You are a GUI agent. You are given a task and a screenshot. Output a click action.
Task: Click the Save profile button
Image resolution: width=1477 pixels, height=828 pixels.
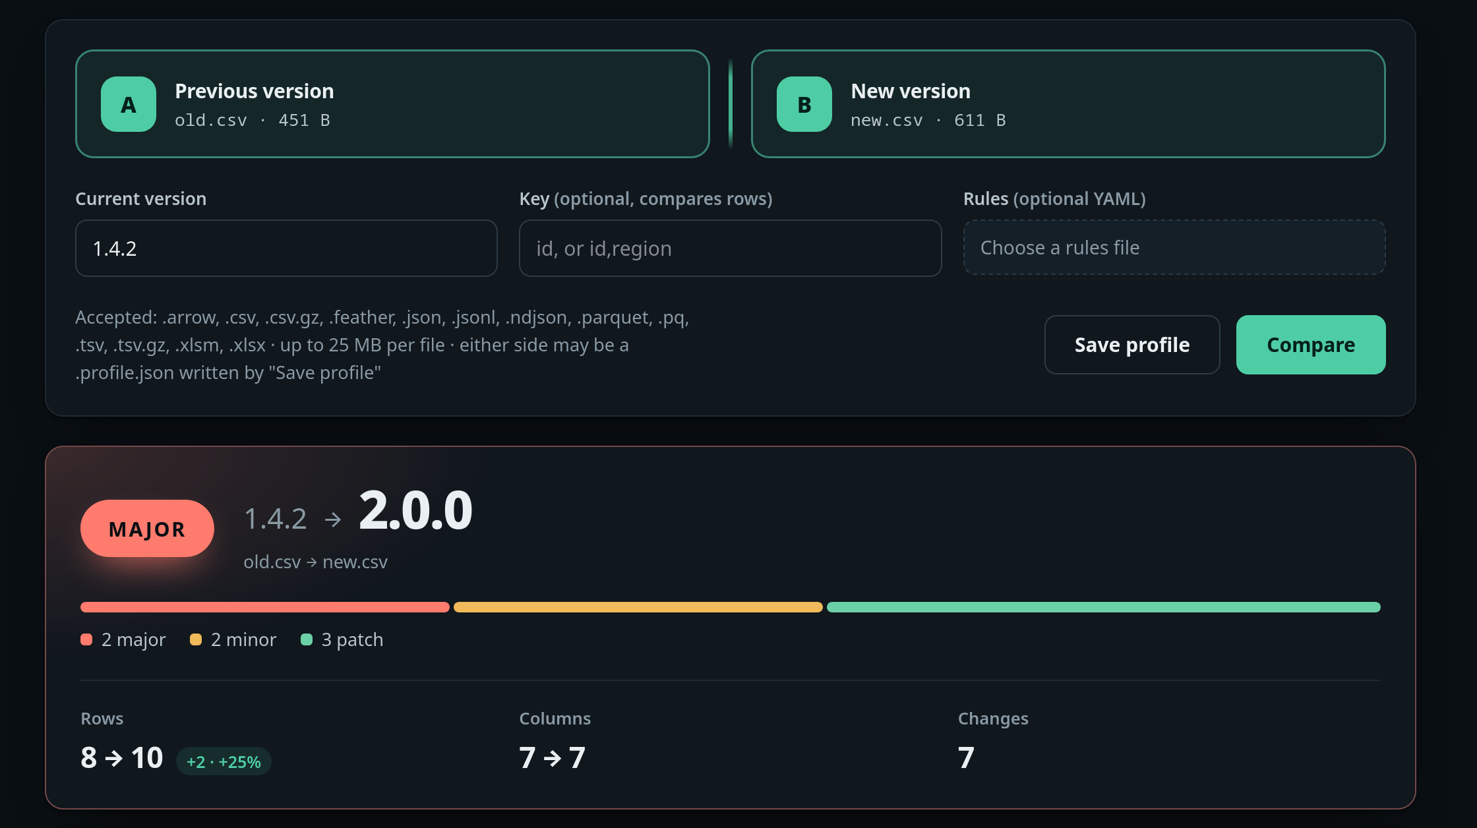pyautogui.click(x=1132, y=345)
